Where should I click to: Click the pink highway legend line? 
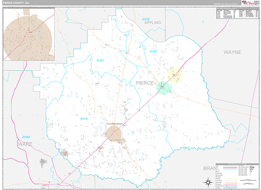[x=230, y=184]
